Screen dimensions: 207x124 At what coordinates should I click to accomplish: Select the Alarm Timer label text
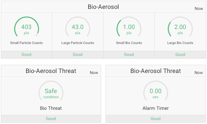156,108
